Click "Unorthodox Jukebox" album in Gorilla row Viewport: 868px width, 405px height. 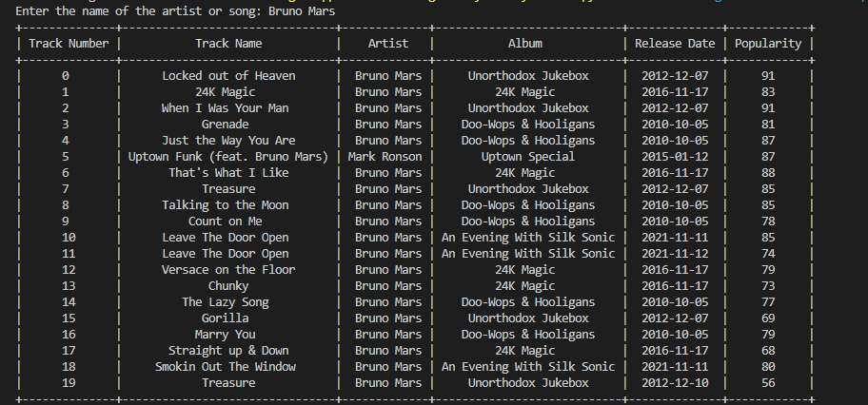coord(528,318)
